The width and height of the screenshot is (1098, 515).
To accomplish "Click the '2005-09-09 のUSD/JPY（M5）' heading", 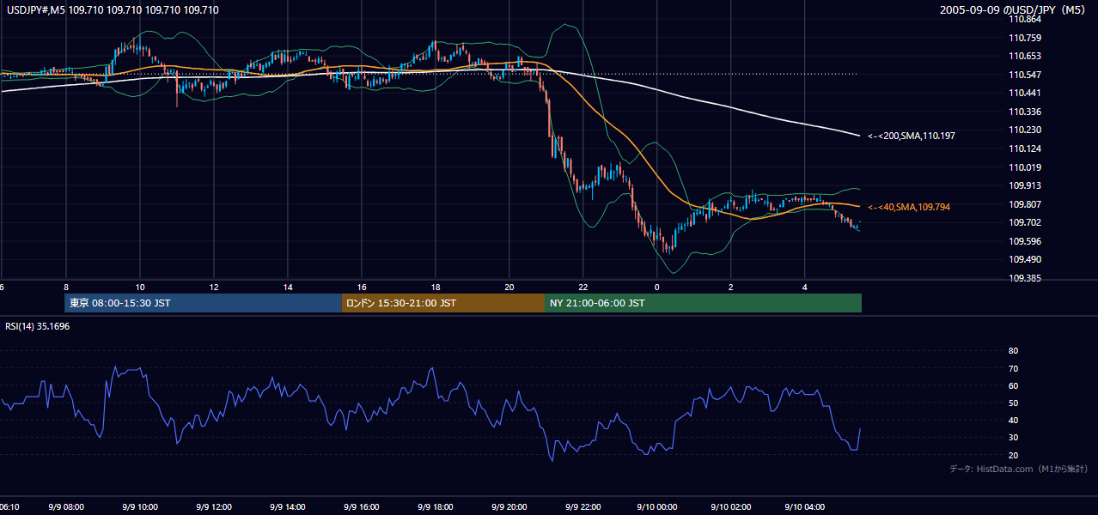I will (1013, 10).
